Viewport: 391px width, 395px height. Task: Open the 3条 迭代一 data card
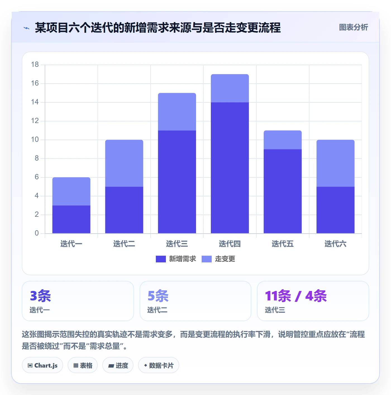tap(78, 301)
